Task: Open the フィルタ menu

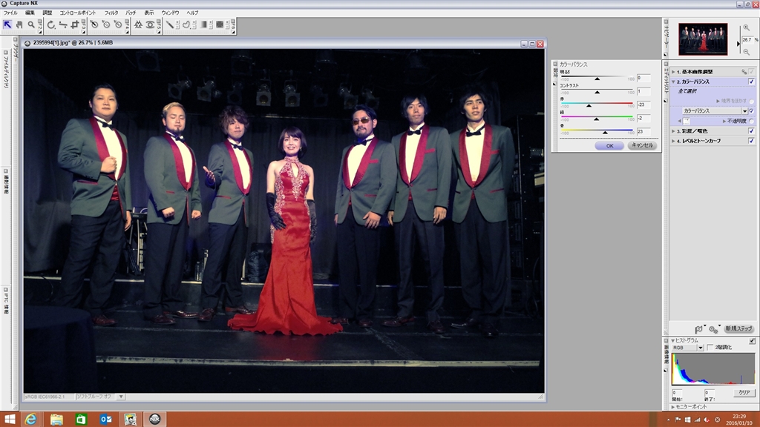Action: 111,13
